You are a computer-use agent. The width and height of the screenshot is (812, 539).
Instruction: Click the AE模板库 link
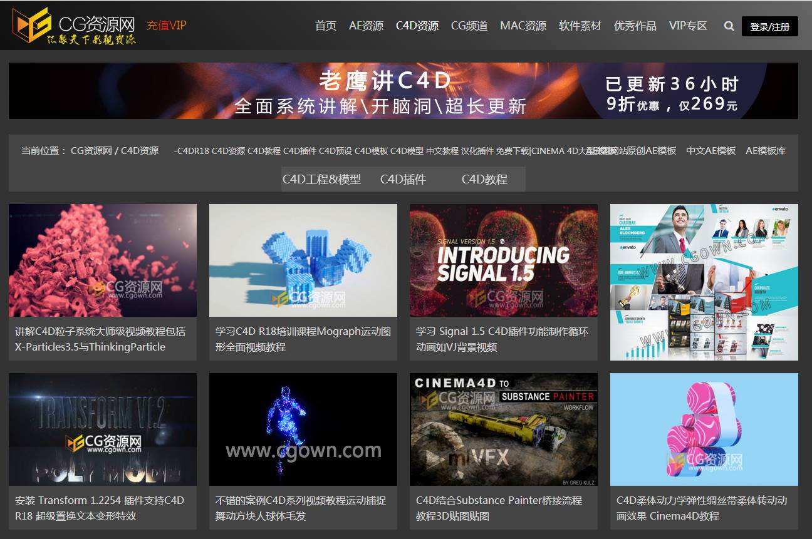click(764, 151)
